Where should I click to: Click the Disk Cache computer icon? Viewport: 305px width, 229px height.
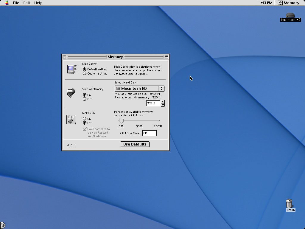click(71, 69)
